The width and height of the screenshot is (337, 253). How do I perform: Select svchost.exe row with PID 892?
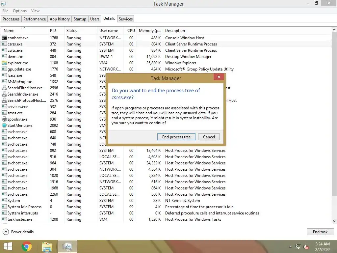pyautogui.click(x=166, y=150)
